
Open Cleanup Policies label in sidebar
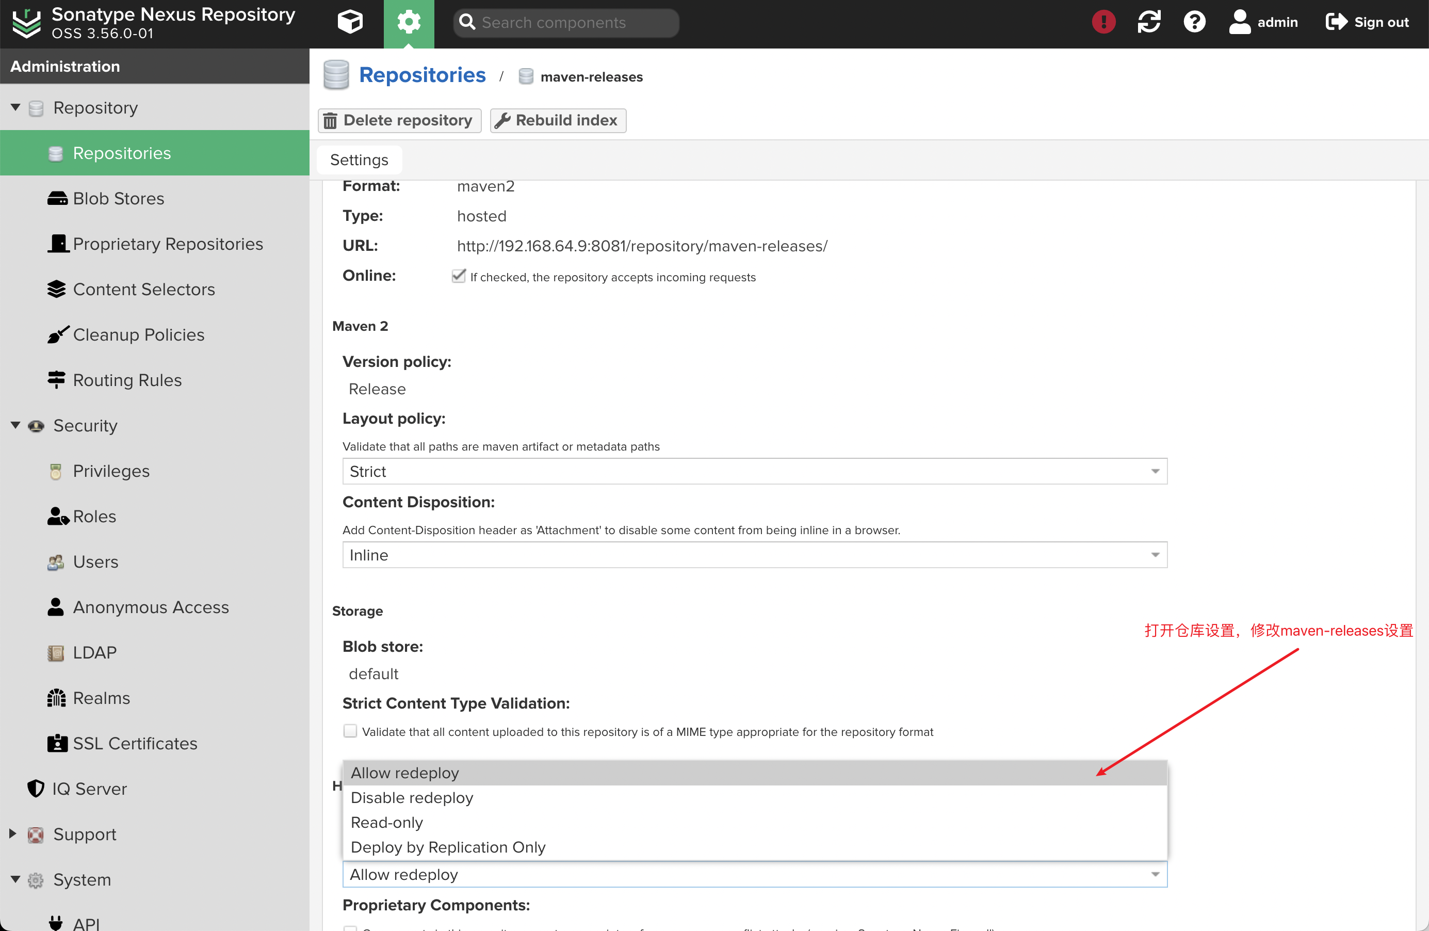[x=139, y=334]
